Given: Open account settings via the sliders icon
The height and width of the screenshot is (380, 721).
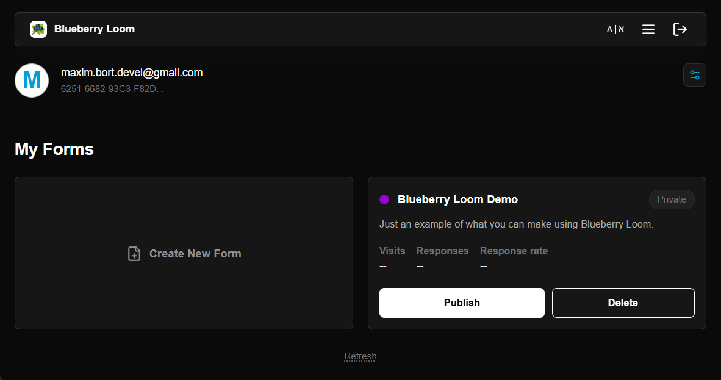Looking at the screenshot, I should coord(695,74).
